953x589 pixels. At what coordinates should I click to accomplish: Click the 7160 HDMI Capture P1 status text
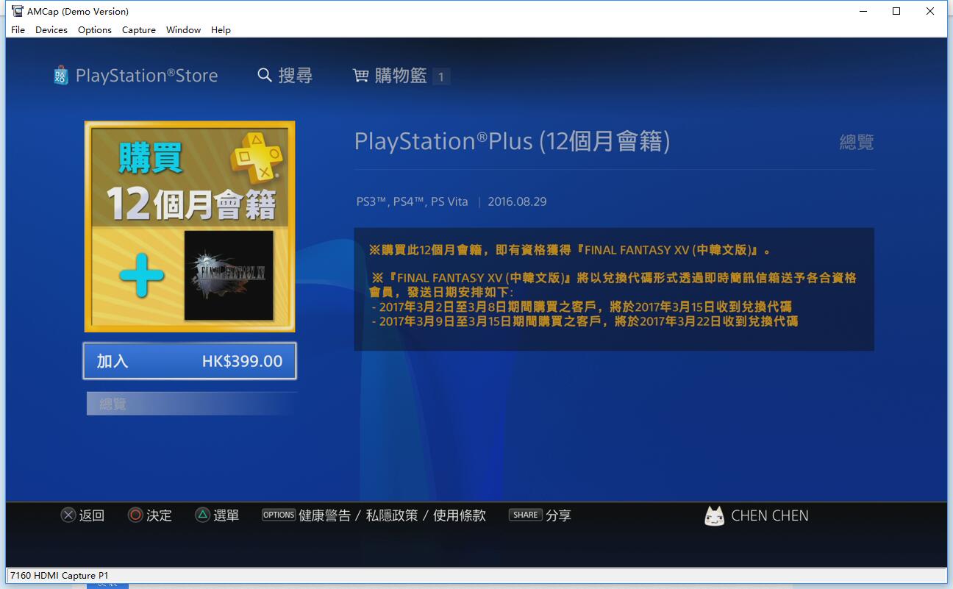pyautogui.click(x=59, y=575)
